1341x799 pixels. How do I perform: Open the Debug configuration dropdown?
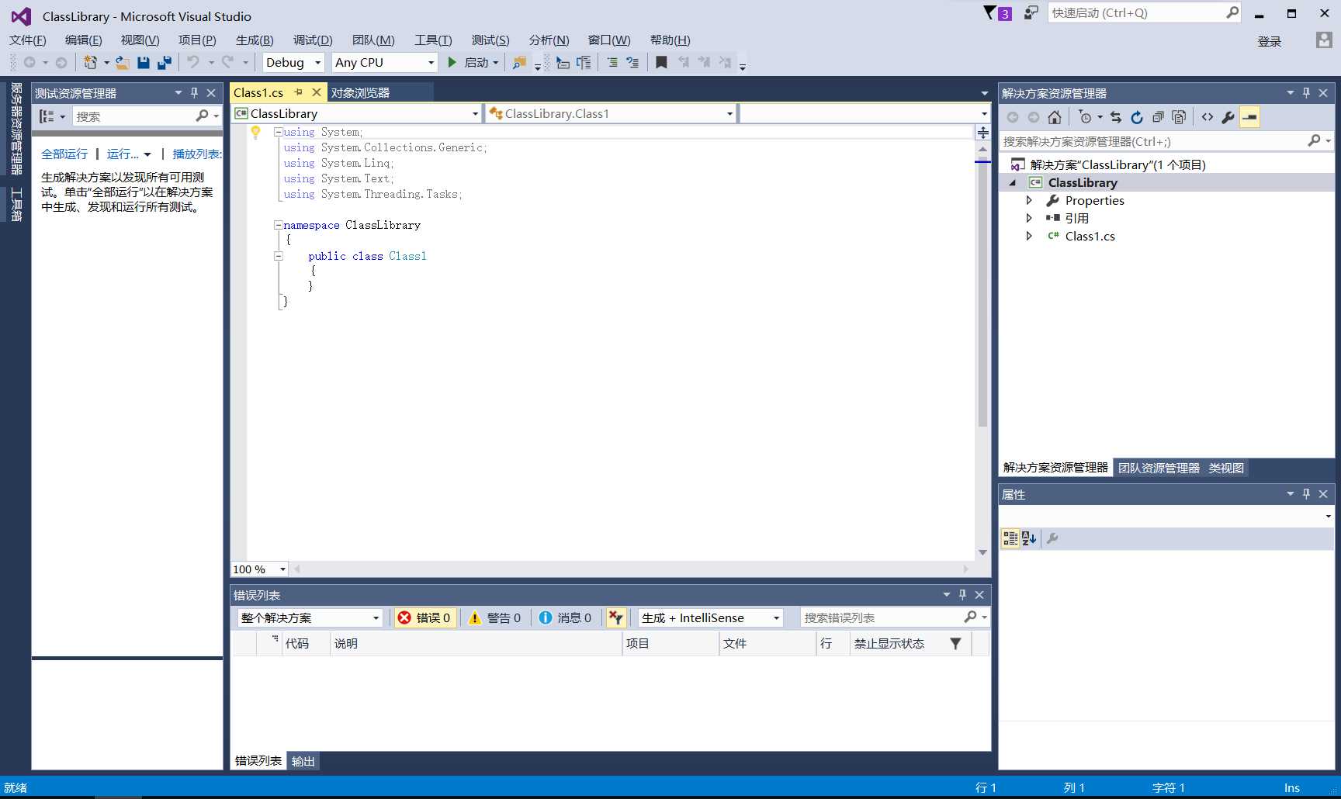pyautogui.click(x=293, y=62)
